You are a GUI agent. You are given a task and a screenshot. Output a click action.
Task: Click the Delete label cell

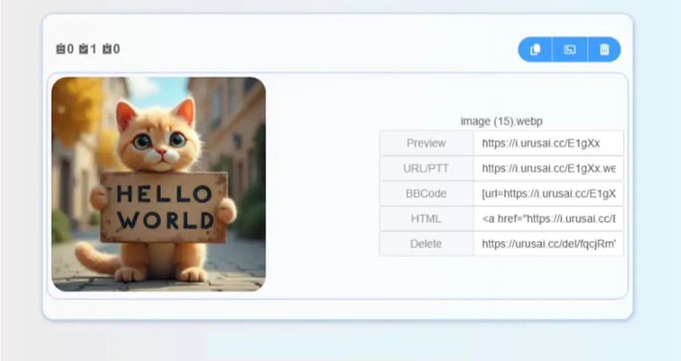point(426,244)
